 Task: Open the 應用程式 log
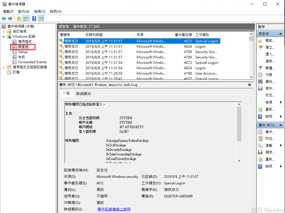(25, 42)
